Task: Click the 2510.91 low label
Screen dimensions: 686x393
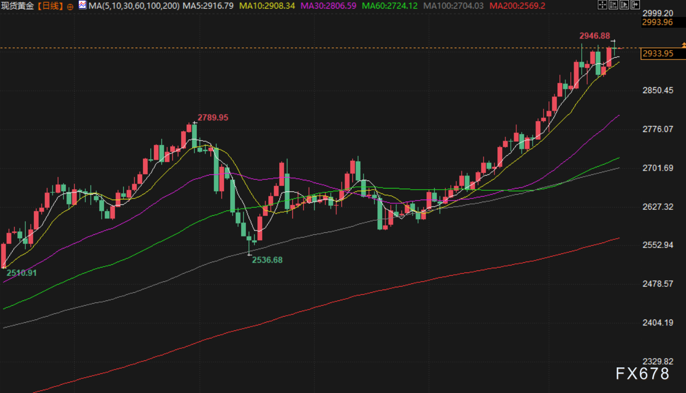Action: point(22,273)
